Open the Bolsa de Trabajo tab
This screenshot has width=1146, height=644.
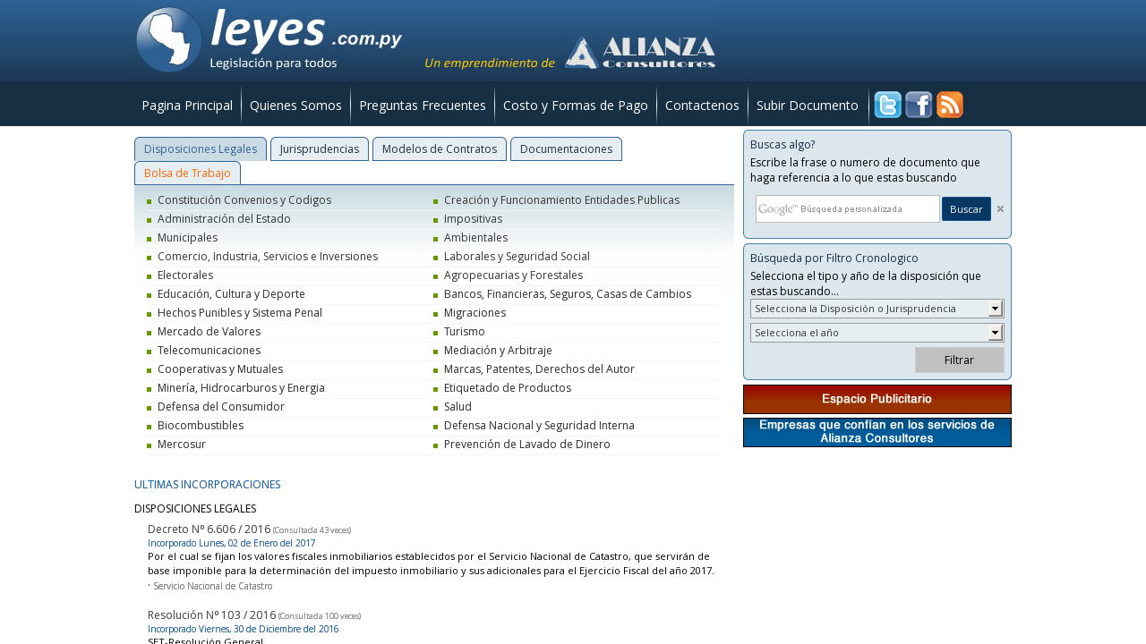(187, 173)
